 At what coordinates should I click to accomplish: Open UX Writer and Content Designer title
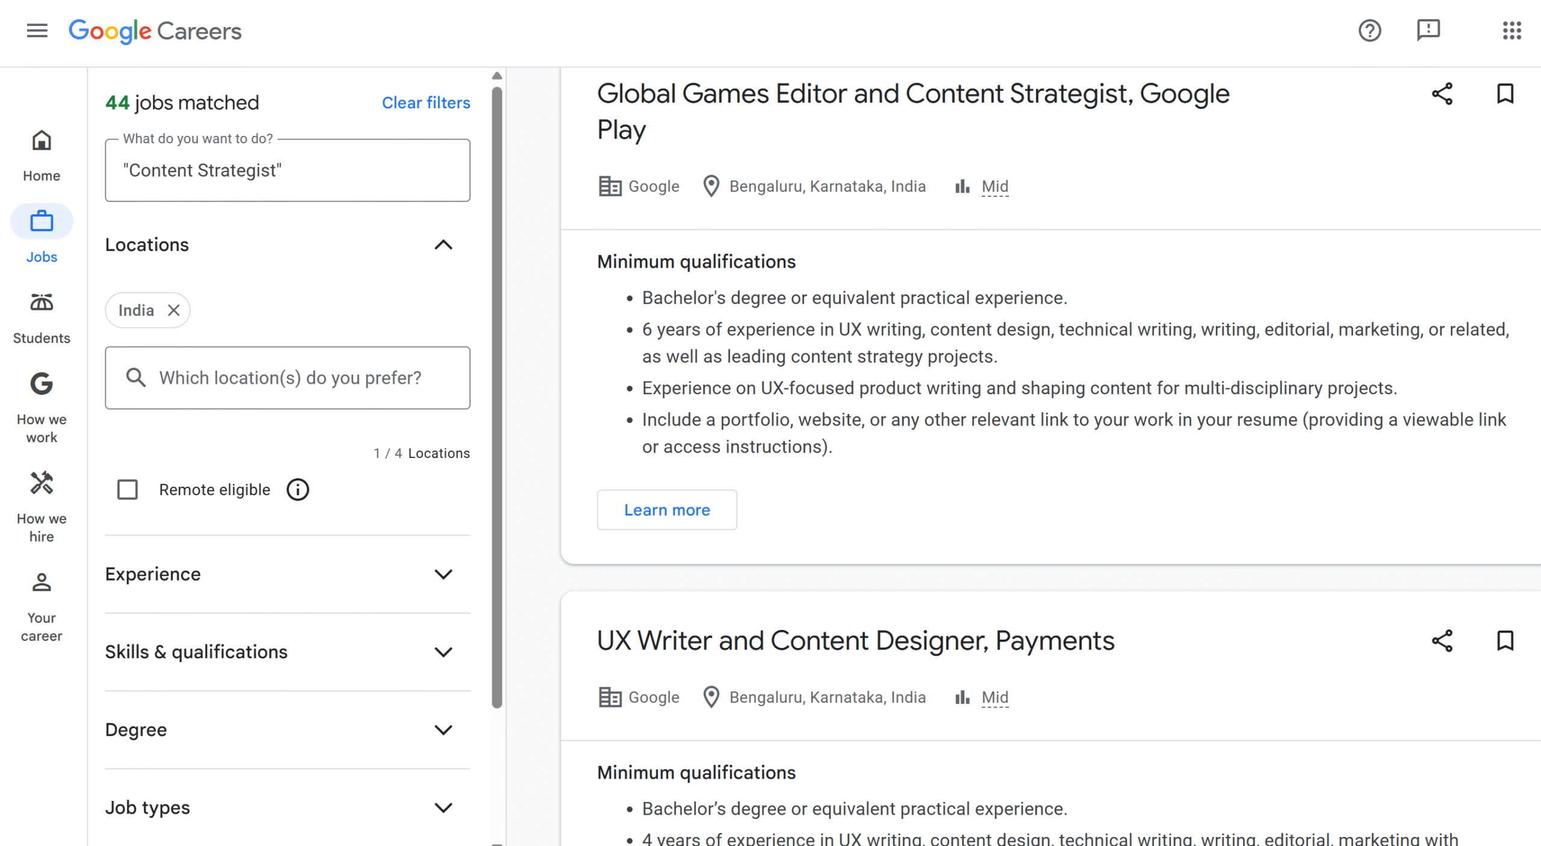click(855, 640)
